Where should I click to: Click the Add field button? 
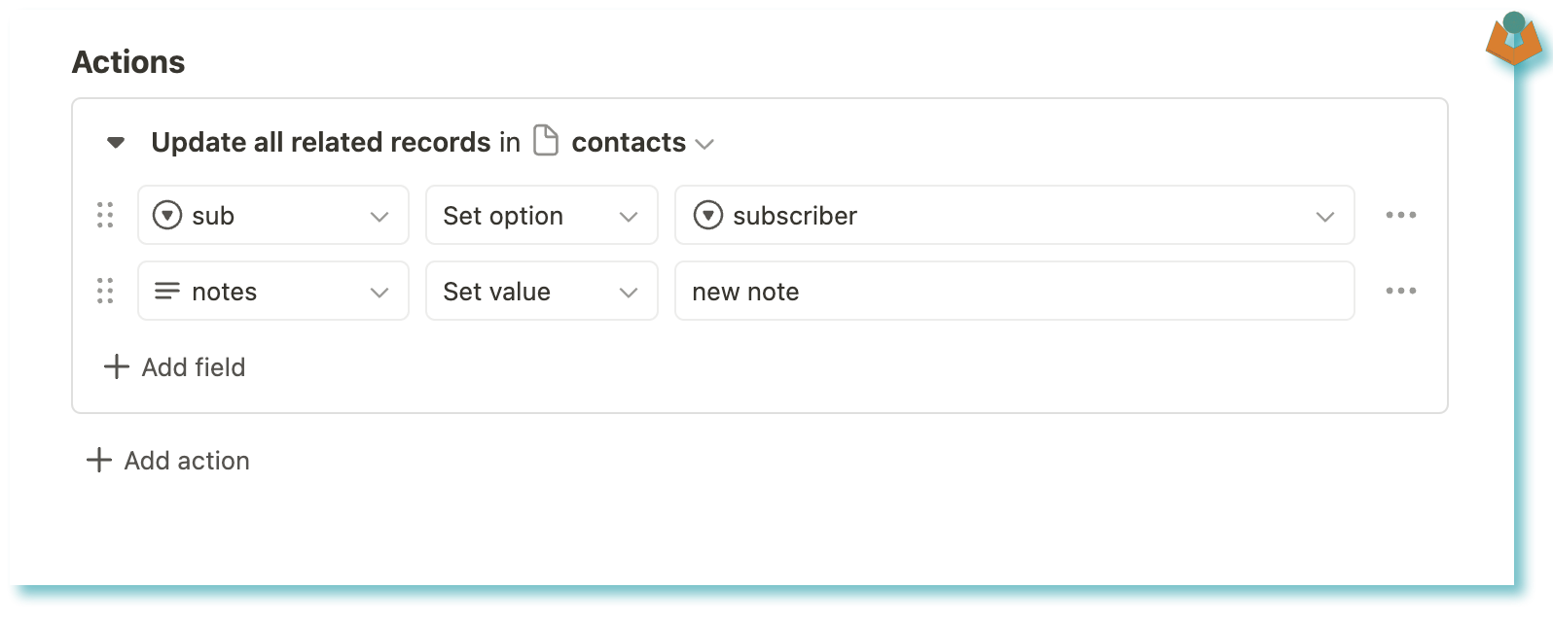(174, 367)
